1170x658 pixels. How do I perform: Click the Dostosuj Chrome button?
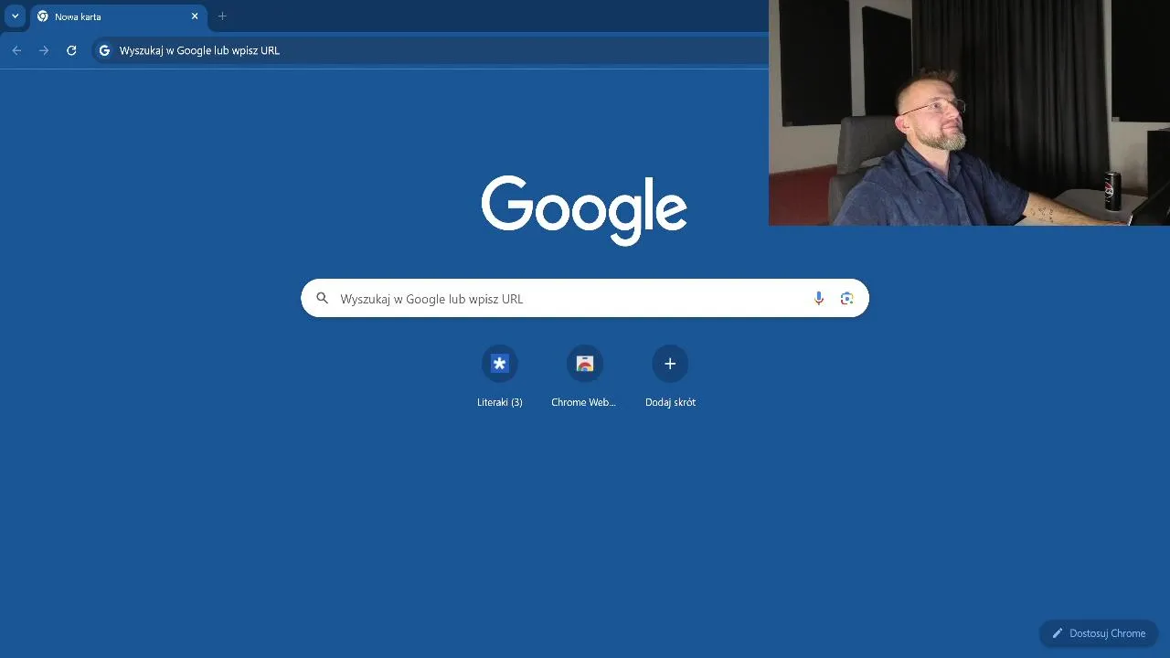click(1099, 633)
